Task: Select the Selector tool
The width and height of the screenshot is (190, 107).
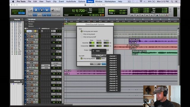Action: click(42, 10)
